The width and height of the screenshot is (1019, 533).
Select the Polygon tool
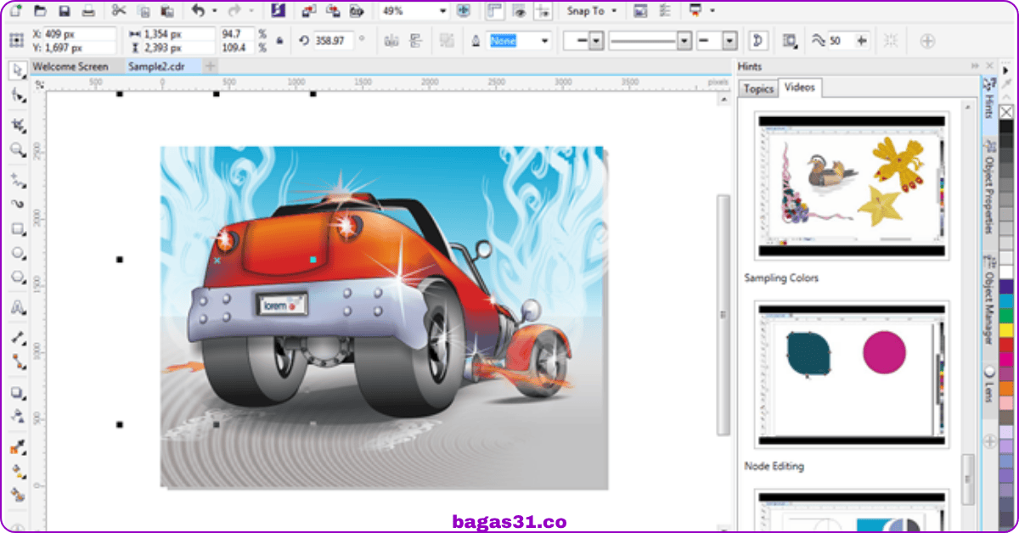point(17,278)
